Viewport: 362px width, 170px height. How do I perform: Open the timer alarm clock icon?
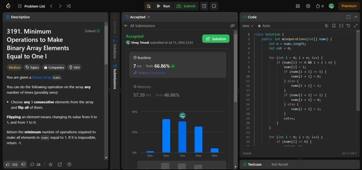click(x=204, y=6)
